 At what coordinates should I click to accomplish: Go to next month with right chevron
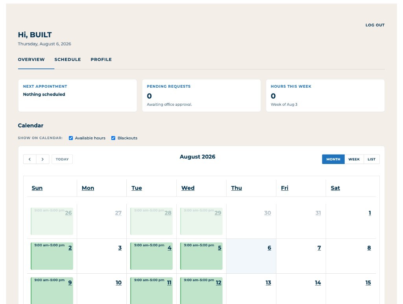43,159
